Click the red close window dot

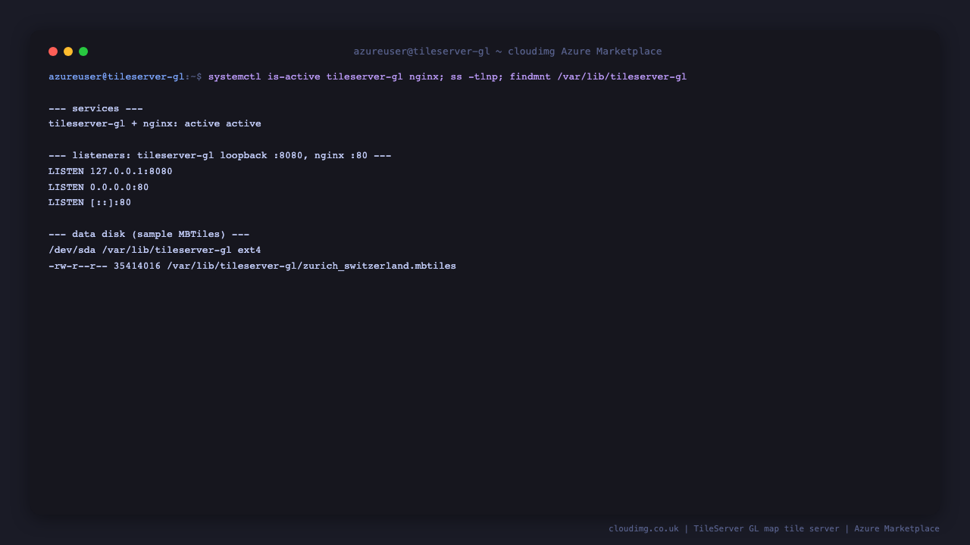pos(53,51)
